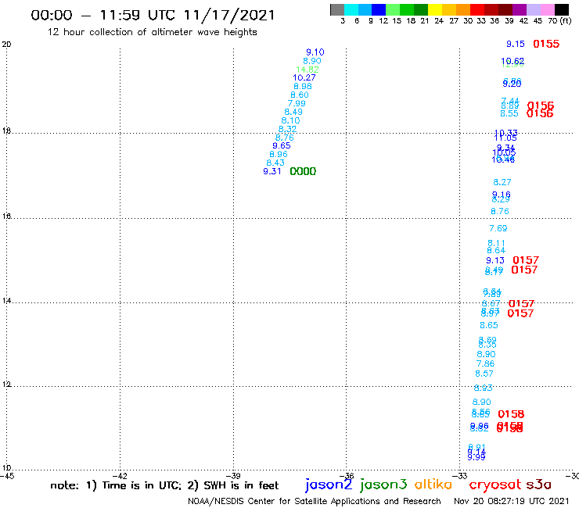Click the NOAA/NESDIS Center credit line

click(315, 502)
